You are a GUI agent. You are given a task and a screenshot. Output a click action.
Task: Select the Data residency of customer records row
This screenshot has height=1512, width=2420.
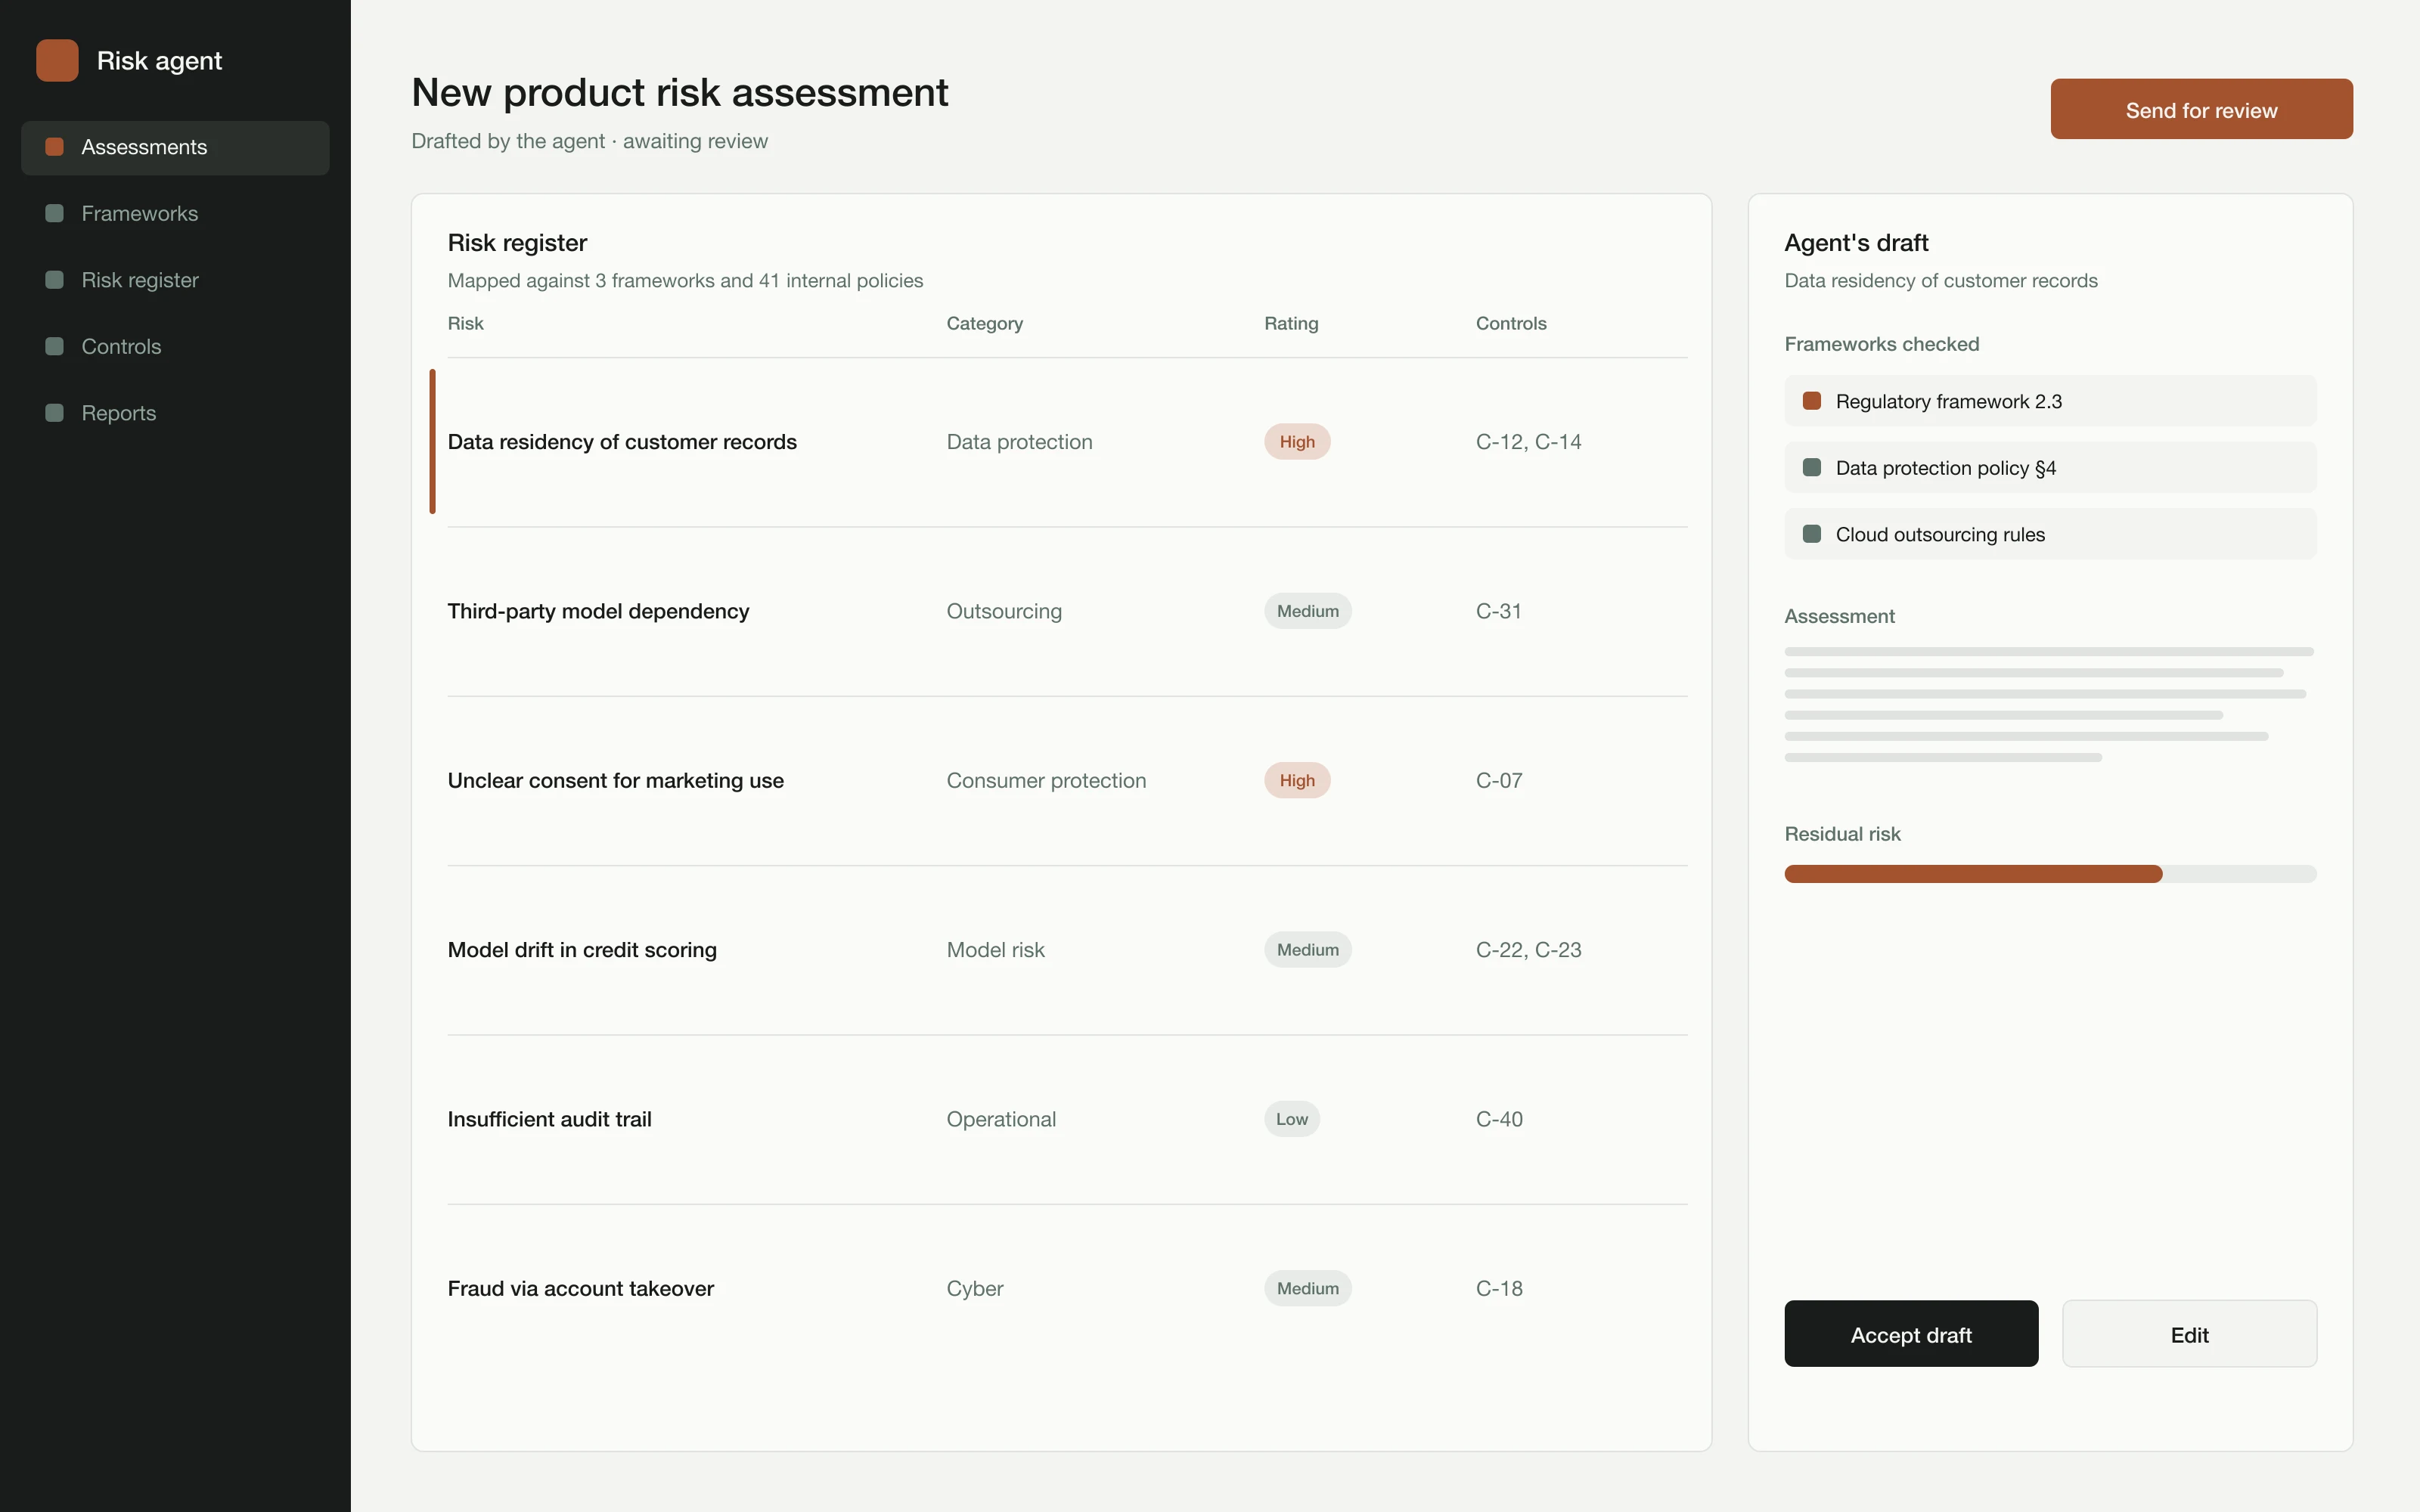tap(1067, 442)
